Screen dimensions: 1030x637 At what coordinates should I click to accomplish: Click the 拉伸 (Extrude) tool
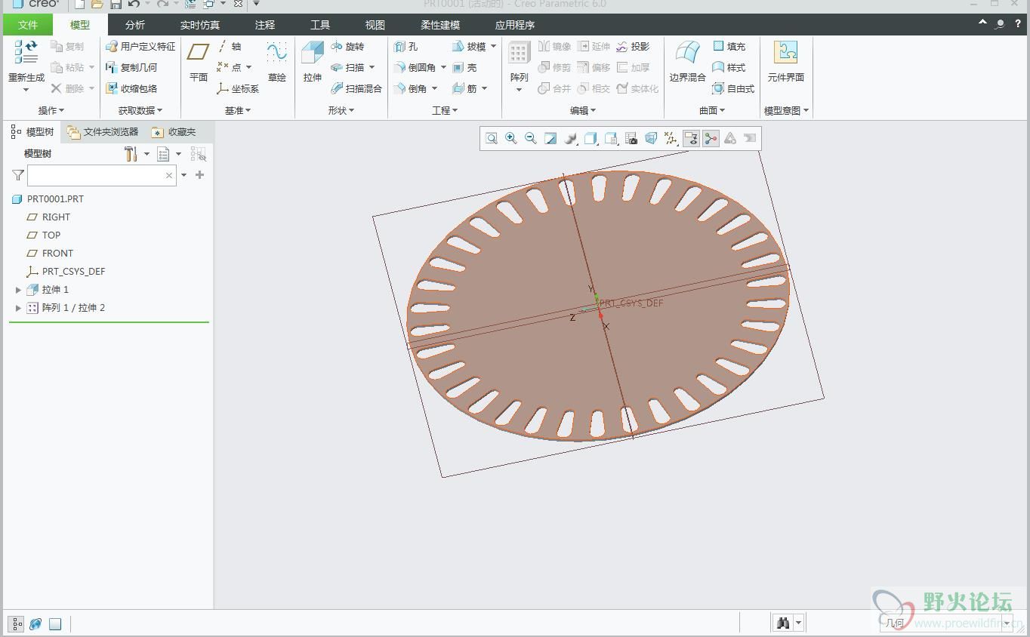point(312,62)
